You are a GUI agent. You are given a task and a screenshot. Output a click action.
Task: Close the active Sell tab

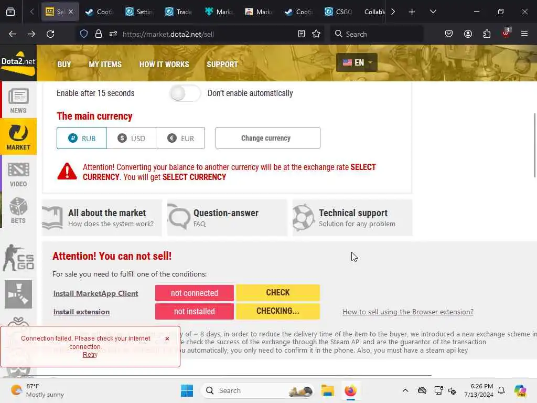71,12
